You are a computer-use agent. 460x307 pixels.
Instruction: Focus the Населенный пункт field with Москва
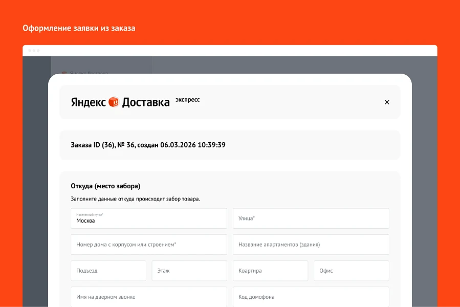[149, 218]
